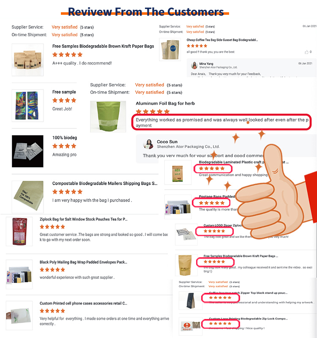This screenshot has height=338, width=317.
Task: Click the highlighted stars under Biodegradable Laminated Plastic
Action: (213, 169)
